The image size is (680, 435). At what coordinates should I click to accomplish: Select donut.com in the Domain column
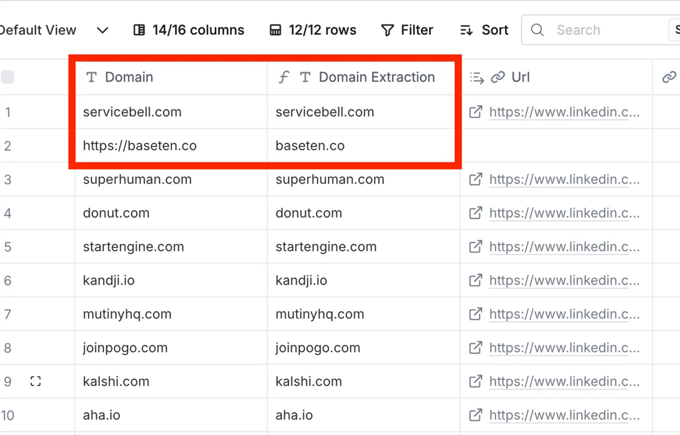pos(171,213)
